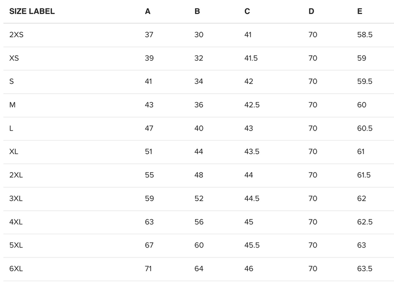Click the 47 value in the L row
The height and width of the screenshot is (288, 394).
point(150,129)
